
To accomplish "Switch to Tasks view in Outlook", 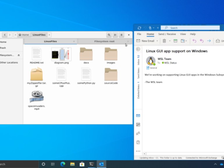I will point(138,142).
